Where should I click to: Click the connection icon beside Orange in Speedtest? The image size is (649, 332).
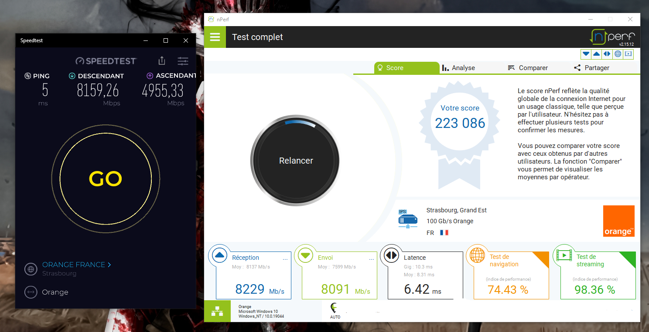click(x=31, y=292)
